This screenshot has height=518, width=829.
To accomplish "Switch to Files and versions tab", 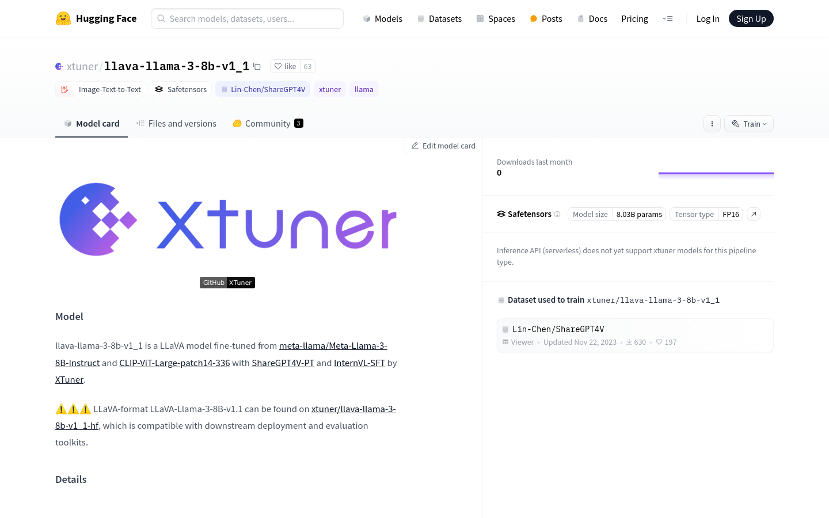I will point(176,123).
